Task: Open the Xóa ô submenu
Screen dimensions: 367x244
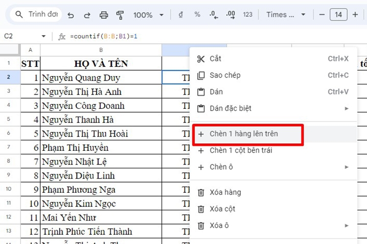Action: click(273, 226)
